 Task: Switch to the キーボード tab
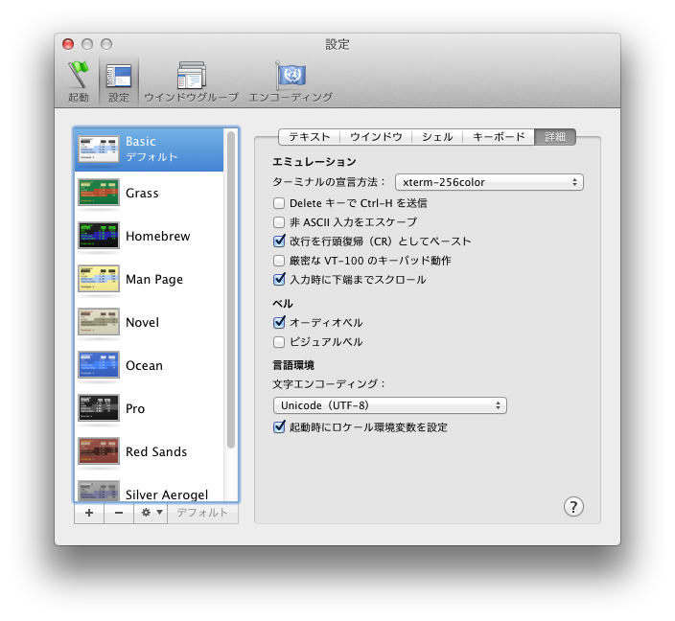[x=499, y=137]
